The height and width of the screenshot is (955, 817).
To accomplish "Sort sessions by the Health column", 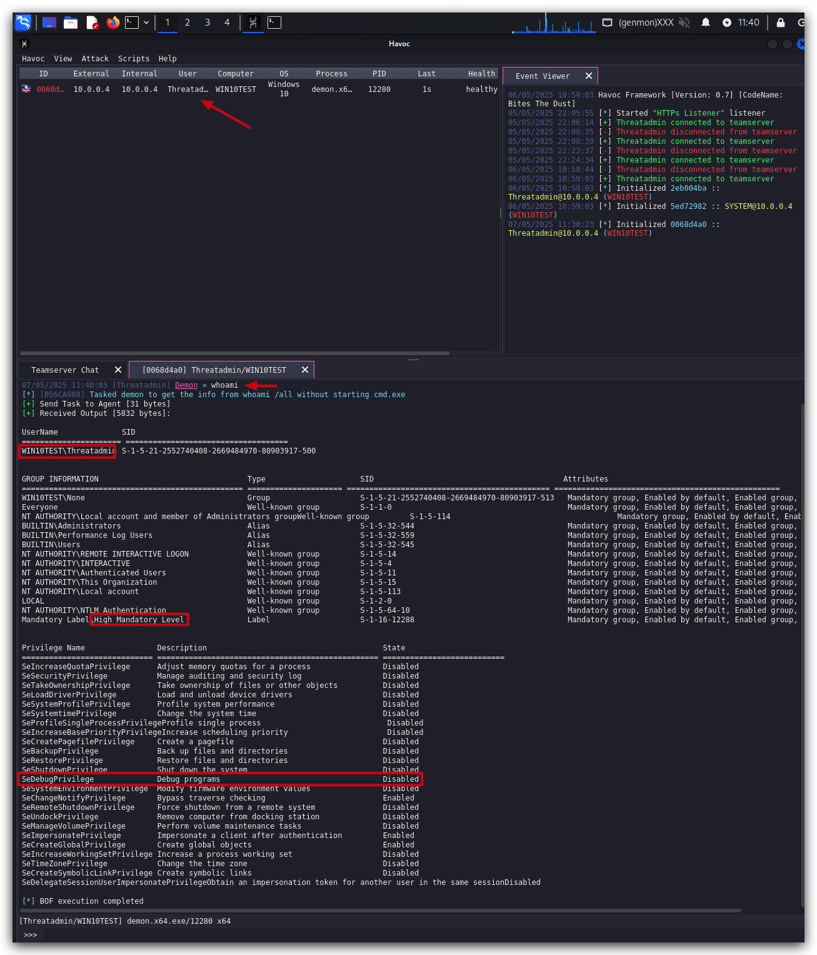I will (474, 74).
